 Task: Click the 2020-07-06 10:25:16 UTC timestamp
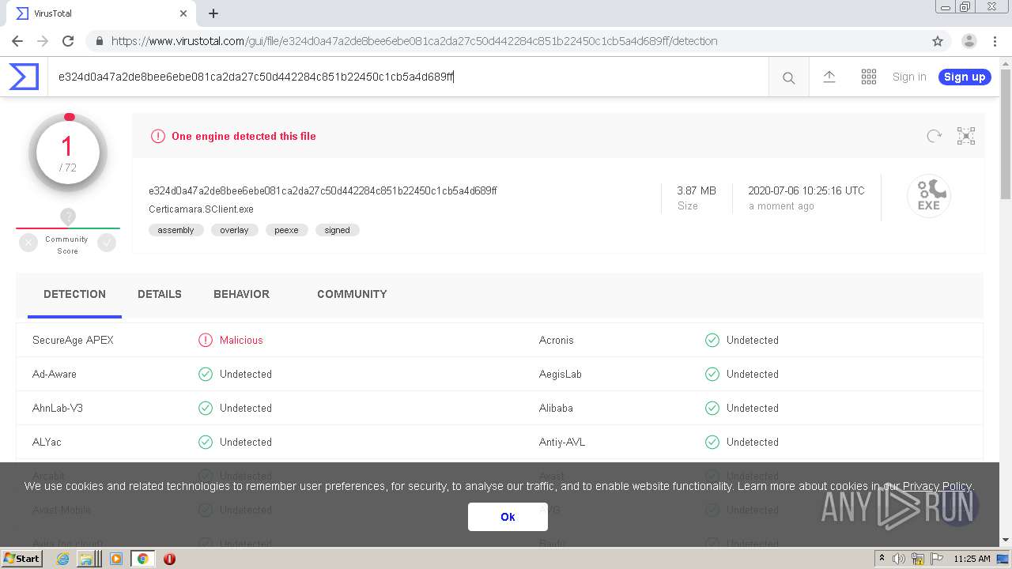point(806,190)
